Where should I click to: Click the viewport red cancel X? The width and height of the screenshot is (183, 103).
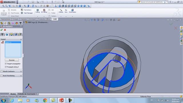[x=176, y=28]
